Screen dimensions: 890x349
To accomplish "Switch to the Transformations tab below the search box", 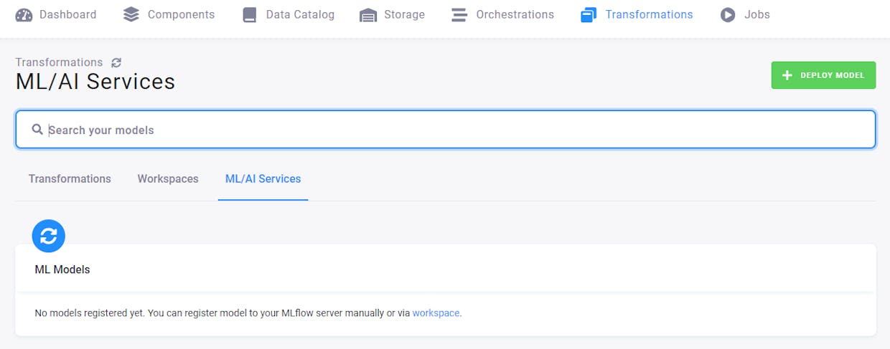I will pyautogui.click(x=70, y=178).
